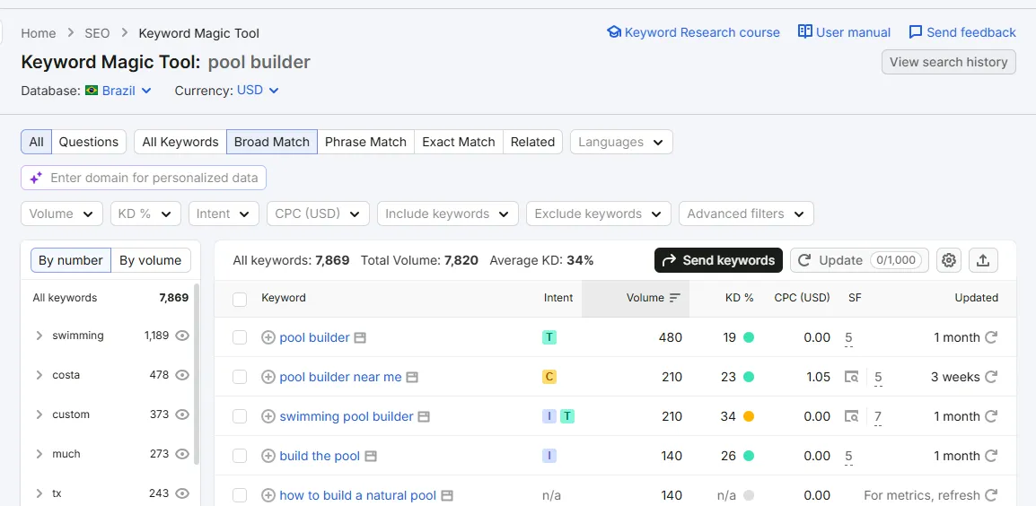Select Related tab

point(532,142)
